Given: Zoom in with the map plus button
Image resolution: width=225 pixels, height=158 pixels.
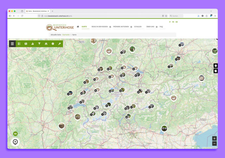Looking at the screenshot, I should (214, 139).
